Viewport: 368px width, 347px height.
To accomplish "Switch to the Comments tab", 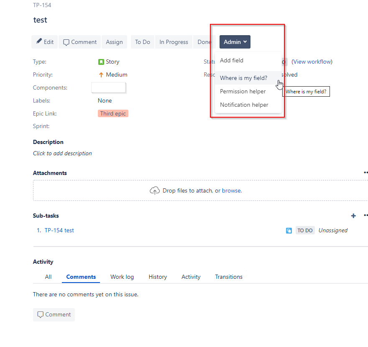I will [81, 277].
